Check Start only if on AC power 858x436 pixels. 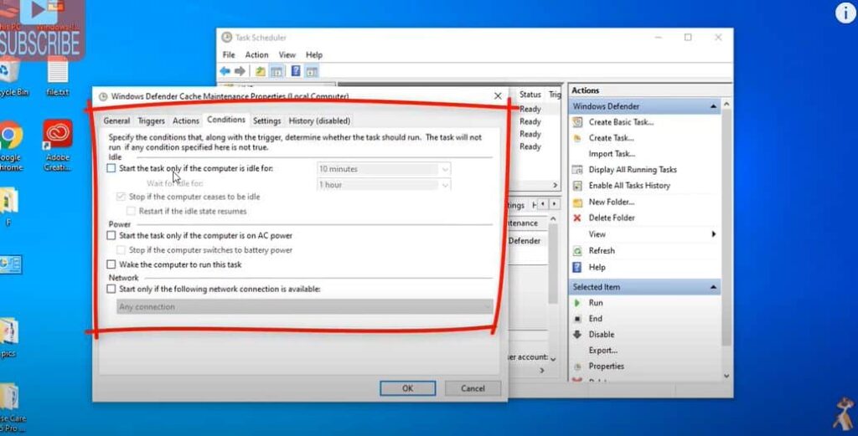tap(111, 236)
